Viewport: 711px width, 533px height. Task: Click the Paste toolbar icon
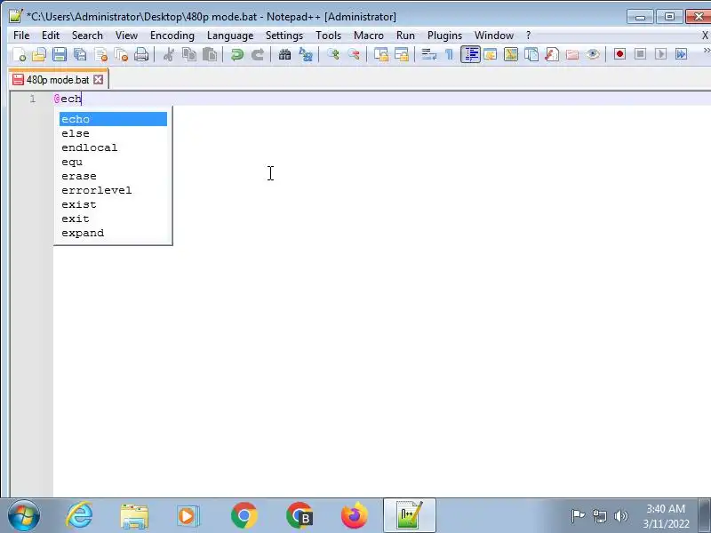(210, 55)
